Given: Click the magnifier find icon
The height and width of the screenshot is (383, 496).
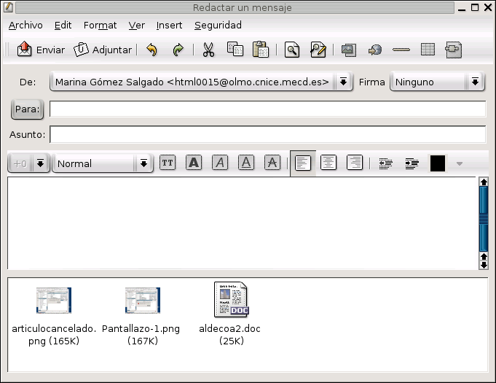Looking at the screenshot, I should click(x=292, y=50).
